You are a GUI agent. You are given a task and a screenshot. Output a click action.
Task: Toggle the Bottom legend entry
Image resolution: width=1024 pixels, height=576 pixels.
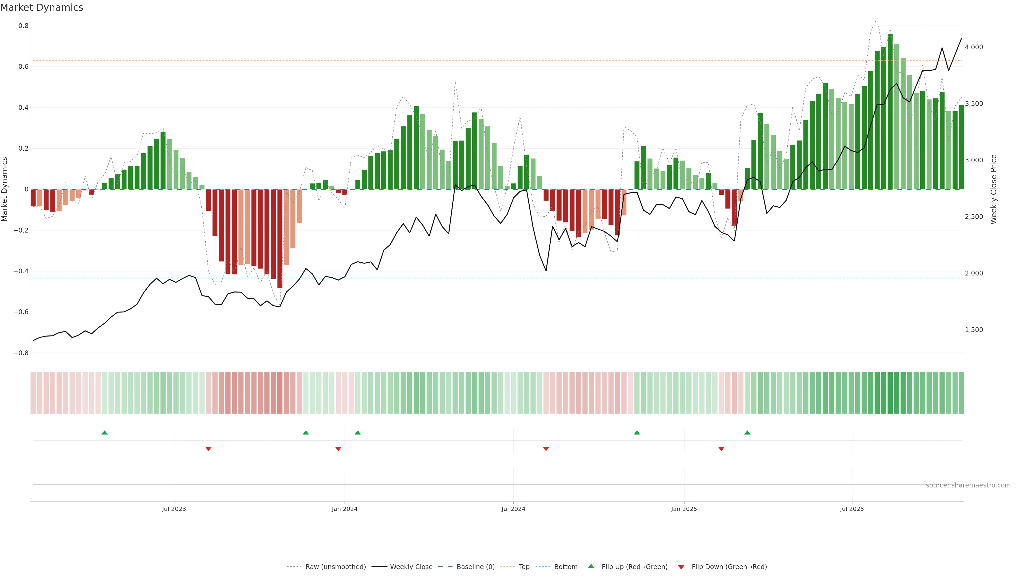coord(566,567)
